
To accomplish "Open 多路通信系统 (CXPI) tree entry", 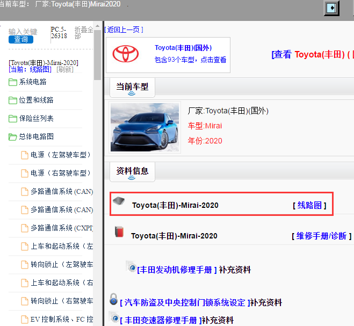I will (62, 228).
